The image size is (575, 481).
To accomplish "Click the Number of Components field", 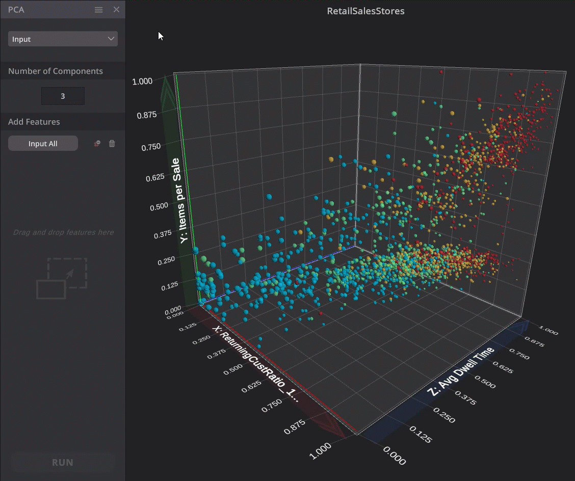I will [x=63, y=96].
